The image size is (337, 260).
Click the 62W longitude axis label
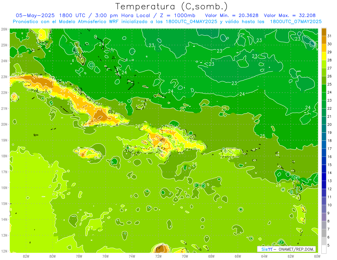(291, 256)
